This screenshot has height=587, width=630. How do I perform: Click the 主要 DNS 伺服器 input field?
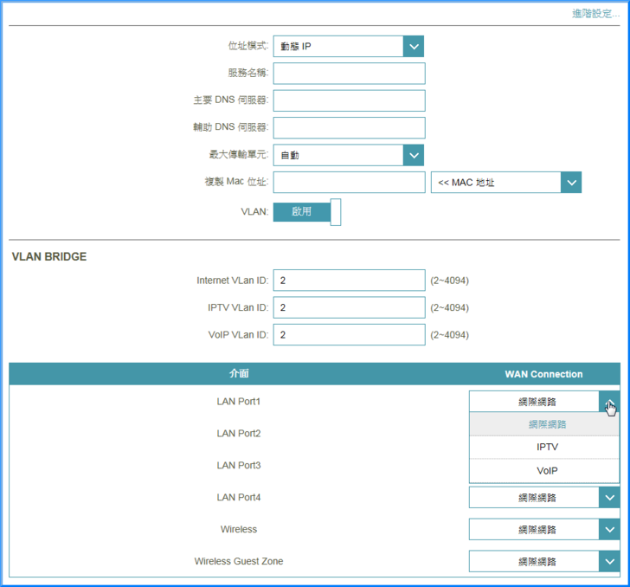coord(349,101)
